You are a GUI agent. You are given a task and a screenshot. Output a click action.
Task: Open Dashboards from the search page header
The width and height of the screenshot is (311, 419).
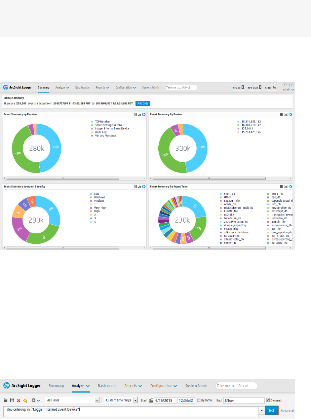point(107,386)
